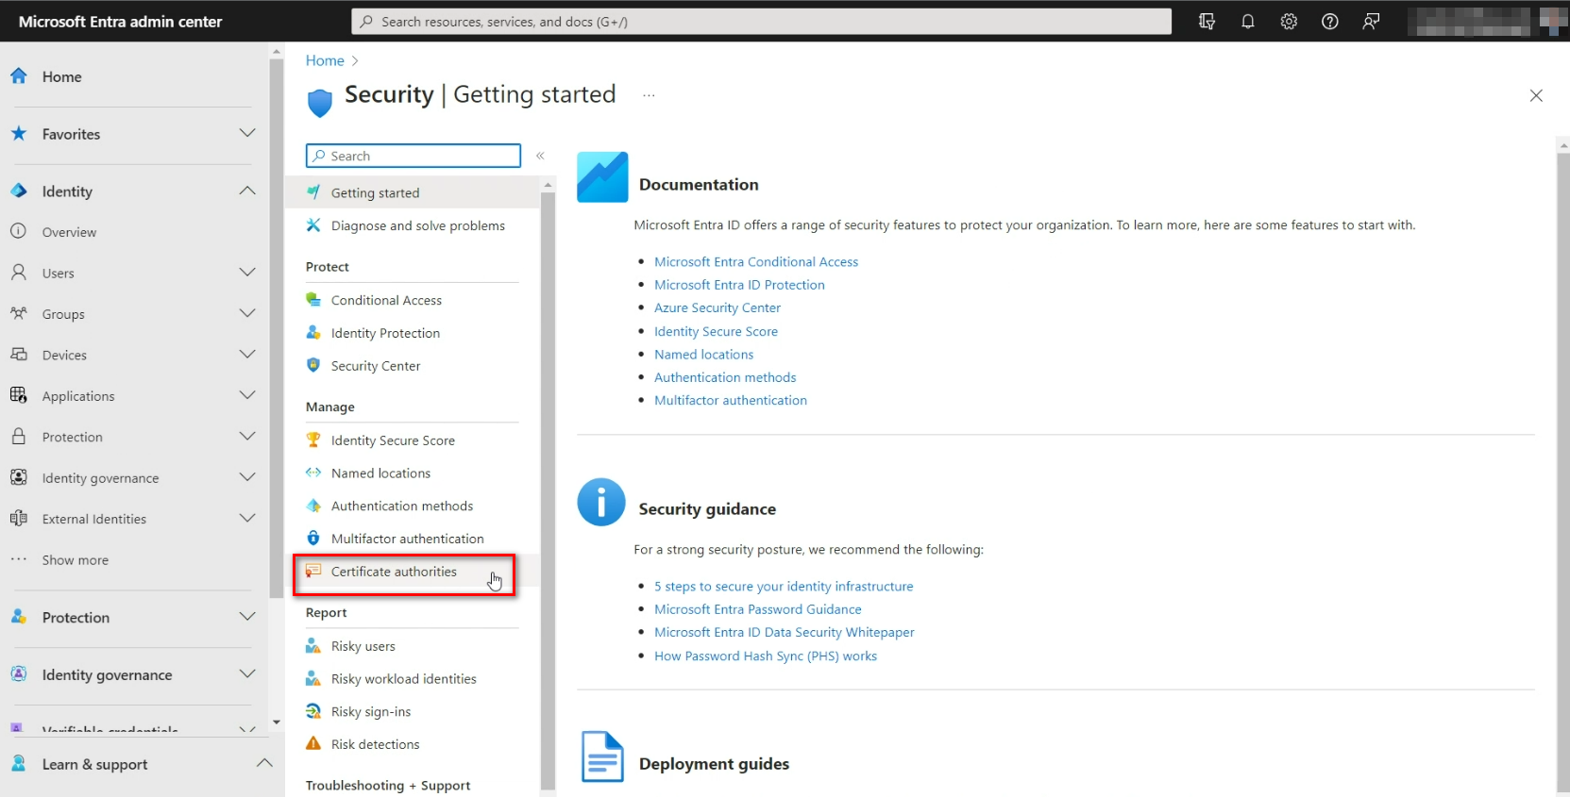The height and width of the screenshot is (797, 1570).
Task: Open Azure Security Center link
Action: click(x=717, y=307)
